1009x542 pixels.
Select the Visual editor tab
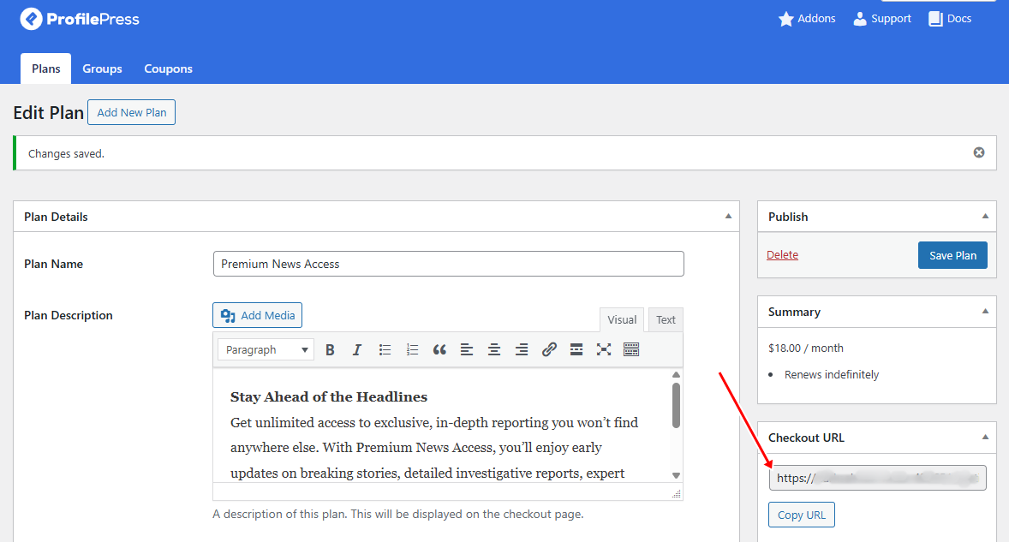click(x=622, y=319)
